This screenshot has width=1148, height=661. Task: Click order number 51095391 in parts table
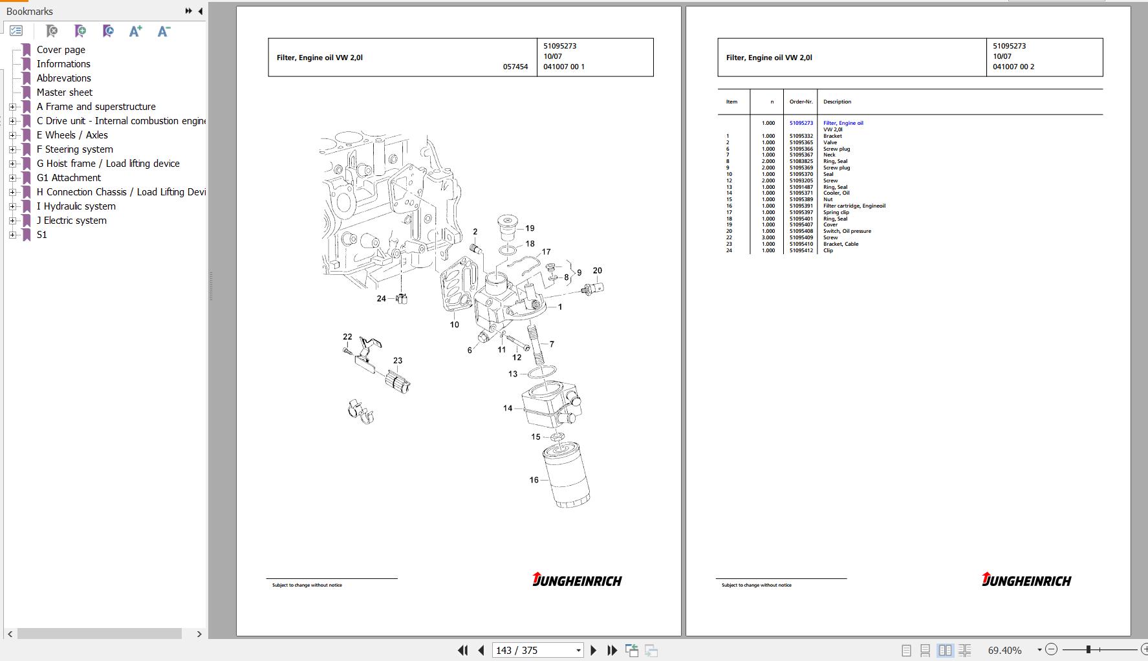(x=801, y=206)
